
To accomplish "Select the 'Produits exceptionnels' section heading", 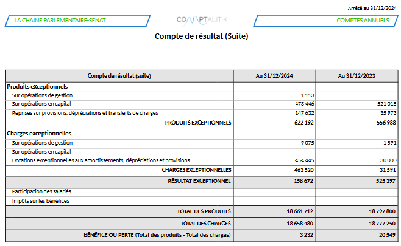I will pos(37,87).
